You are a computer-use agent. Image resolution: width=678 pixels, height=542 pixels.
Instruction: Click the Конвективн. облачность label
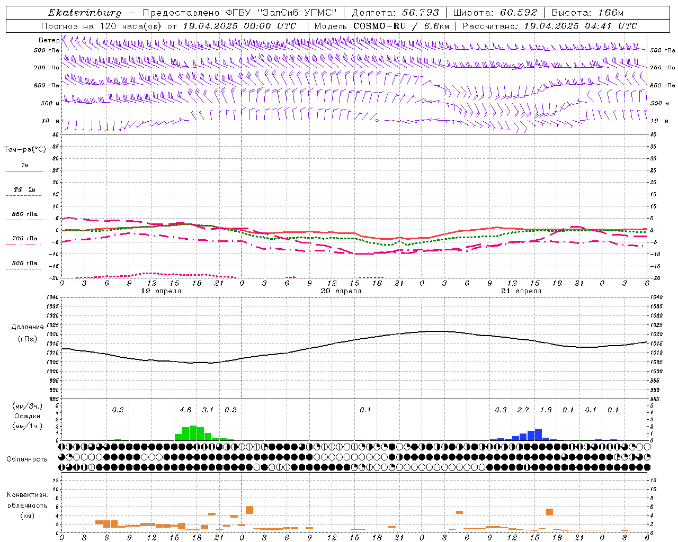[27, 500]
